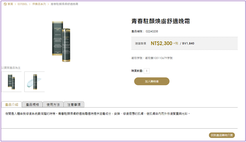246x142 pixels.
Task: Click the back to product shopping button
Action: tap(222, 135)
